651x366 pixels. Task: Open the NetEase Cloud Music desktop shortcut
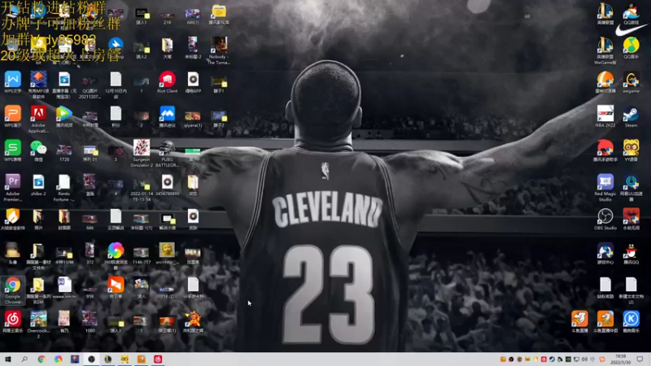(x=12, y=322)
